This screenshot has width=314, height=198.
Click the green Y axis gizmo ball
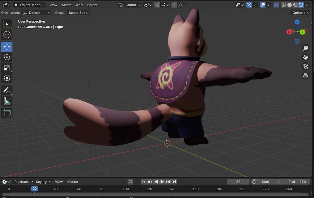302,32
